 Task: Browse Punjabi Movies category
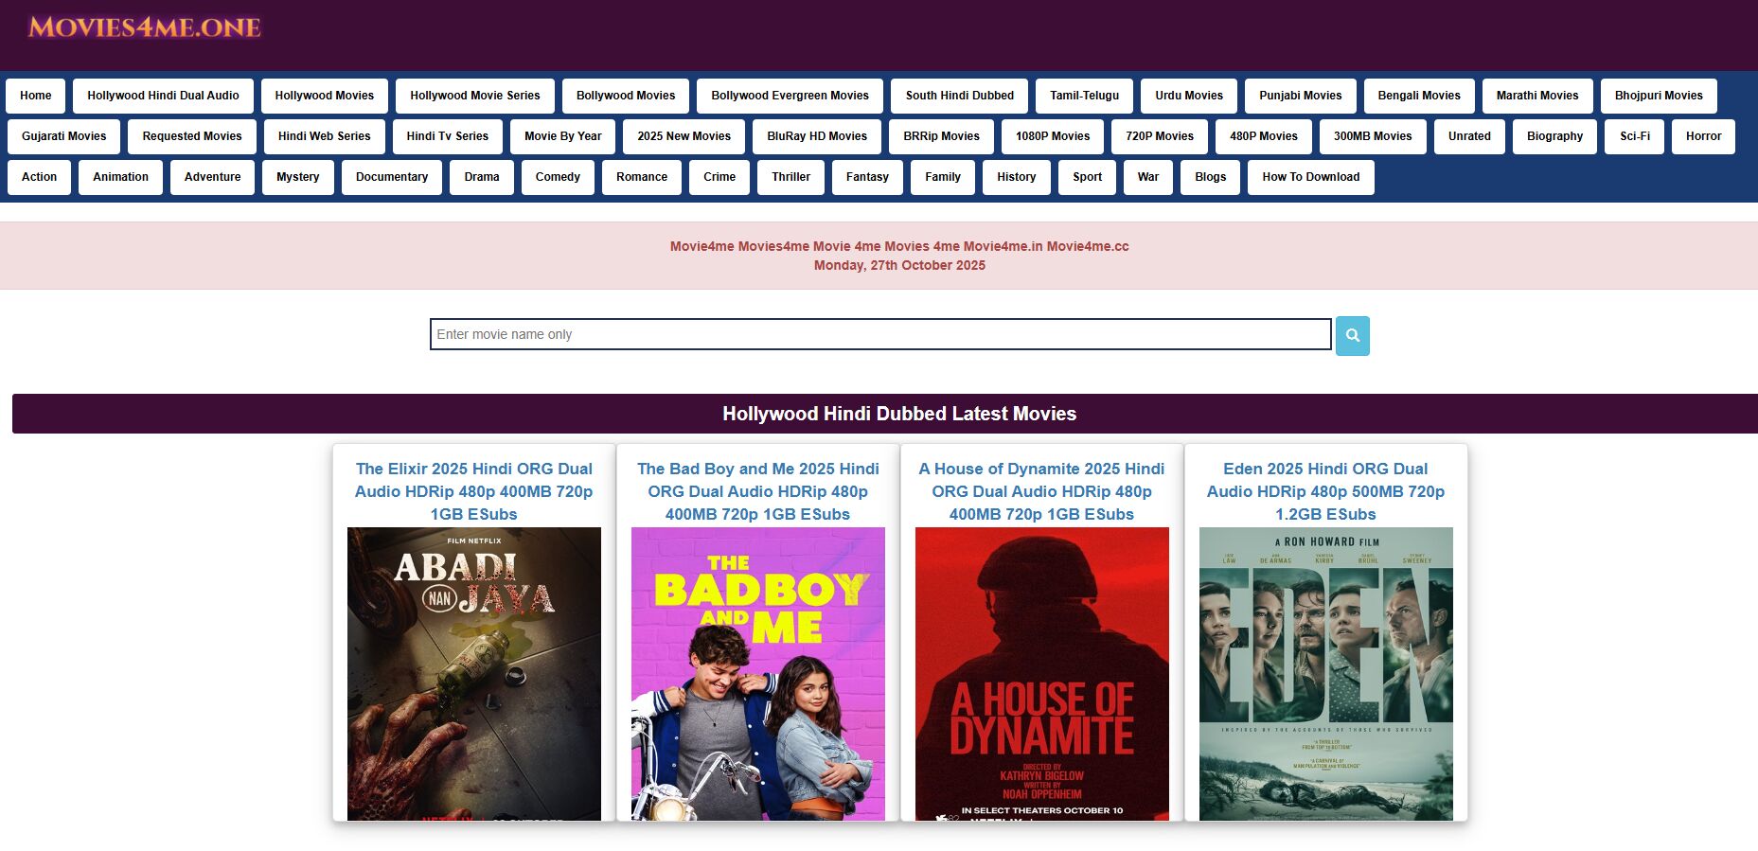(1301, 96)
